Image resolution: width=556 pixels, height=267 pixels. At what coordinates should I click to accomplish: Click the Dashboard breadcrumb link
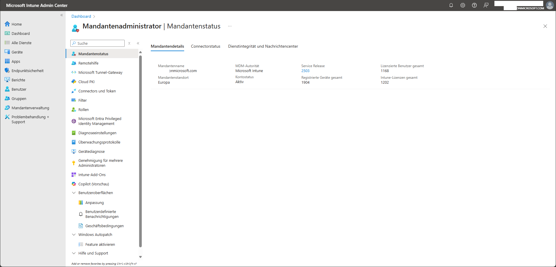[x=81, y=16]
